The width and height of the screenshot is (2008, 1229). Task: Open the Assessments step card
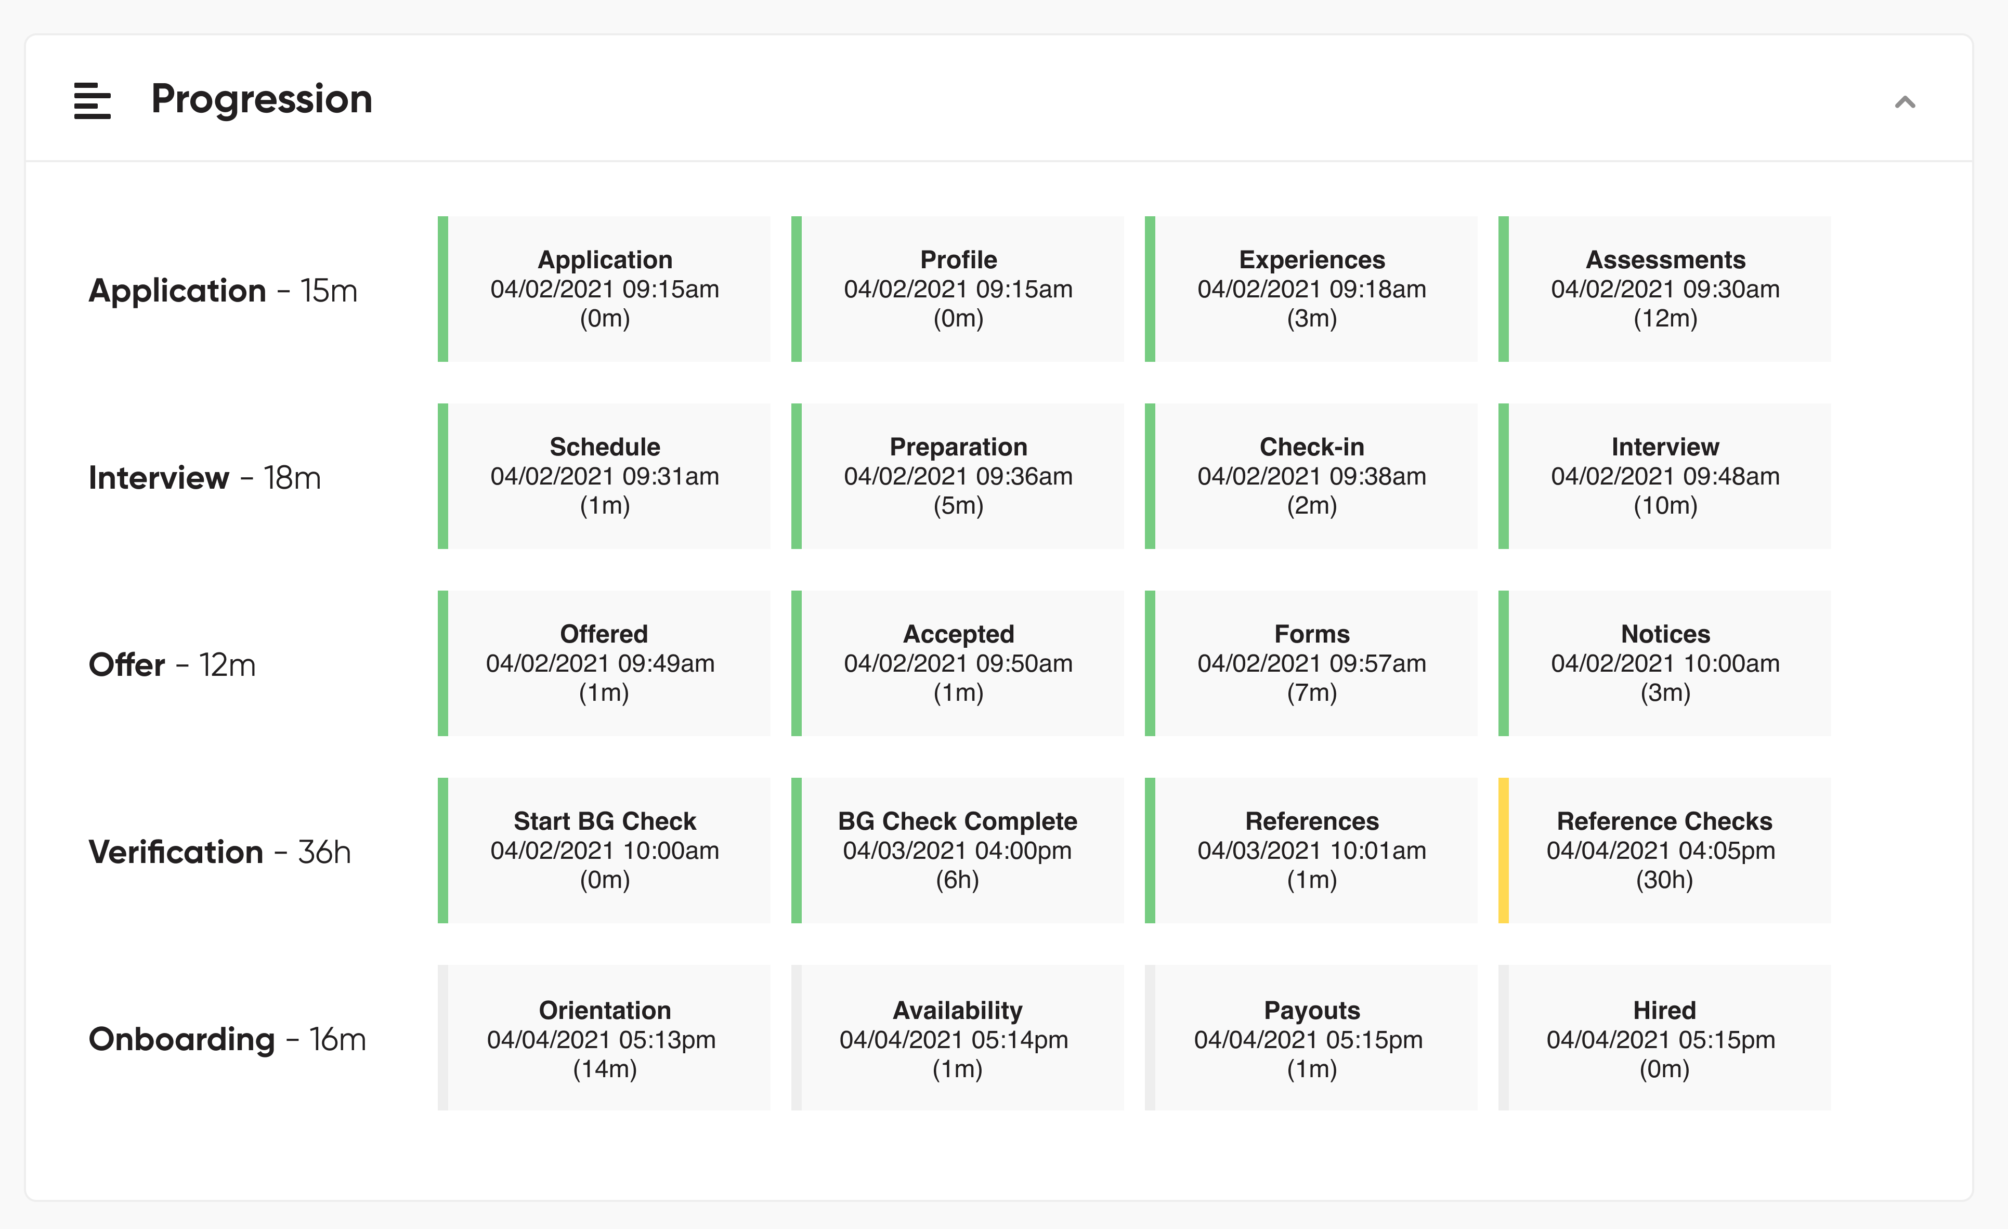1665,290
